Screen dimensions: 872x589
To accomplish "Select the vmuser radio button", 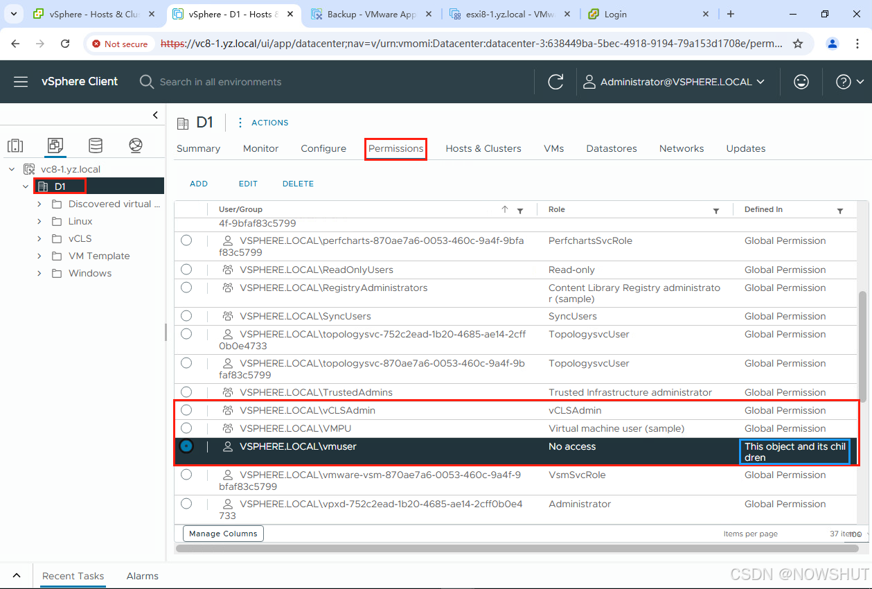I will pos(186,446).
